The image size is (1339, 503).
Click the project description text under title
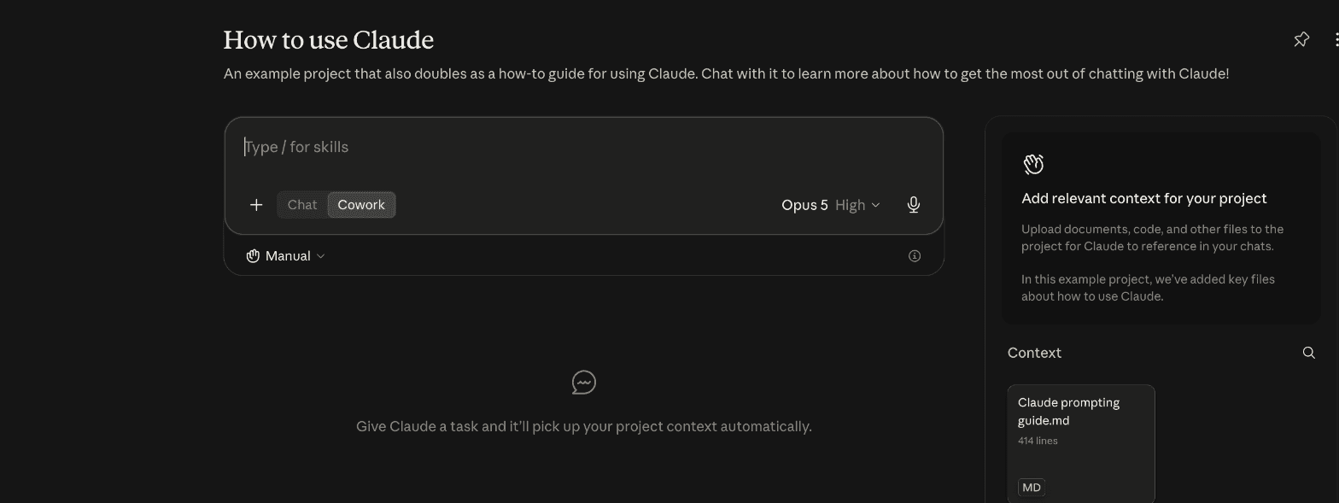(x=727, y=73)
